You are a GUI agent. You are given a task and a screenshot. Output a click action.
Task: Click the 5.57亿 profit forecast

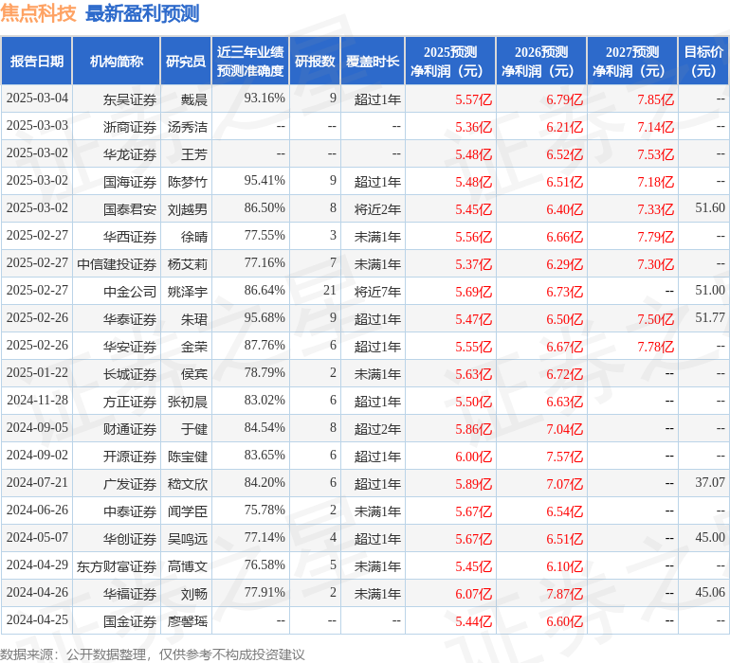473,99
